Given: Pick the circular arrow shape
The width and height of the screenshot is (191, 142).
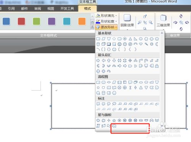Looking at the screenshot, I should click(108, 71).
